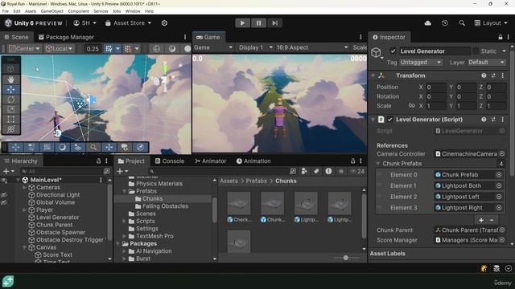Lock the Project panel padlock
This screenshot has width=515, height=289.
coord(352,161)
